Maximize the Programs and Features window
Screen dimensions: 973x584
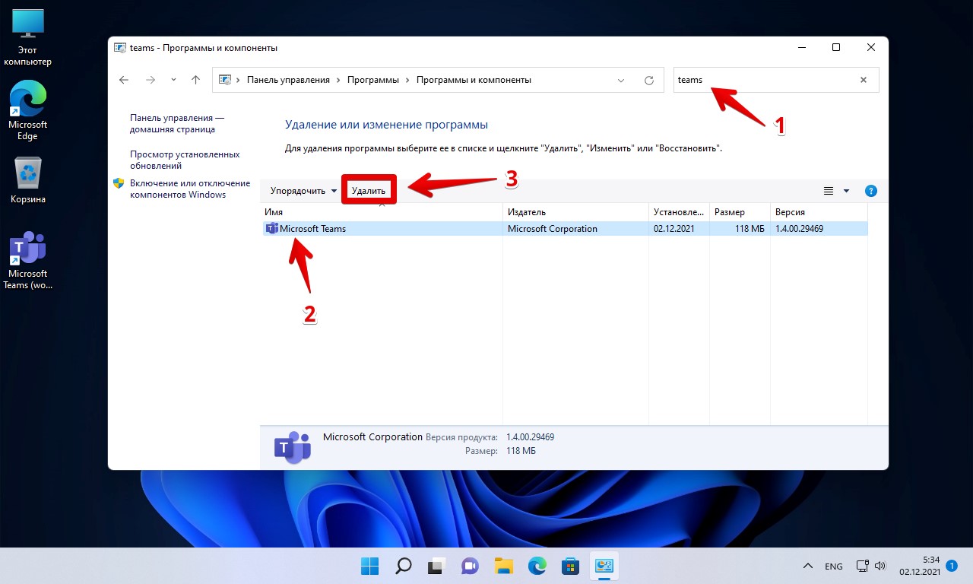click(836, 48)
